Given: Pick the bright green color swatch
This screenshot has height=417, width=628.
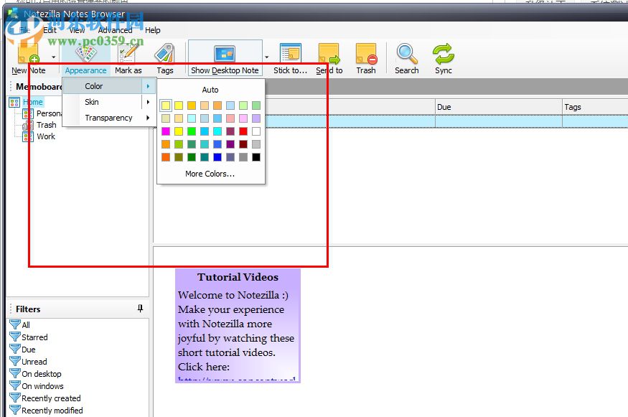Looking at the screenshot, I should click(x=192, y=131).
